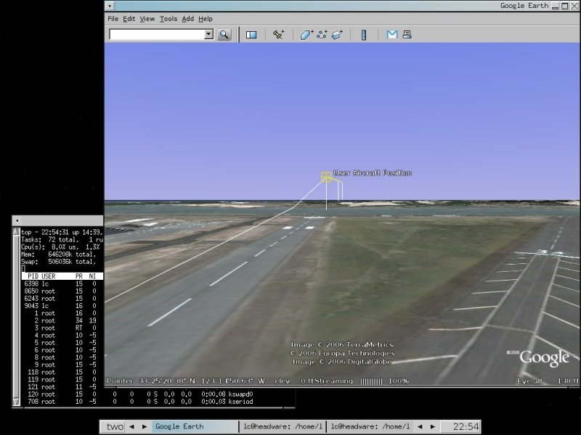Click the User Aircraft Position placemark icon
The image size is (581, 435).
point(325,176)
